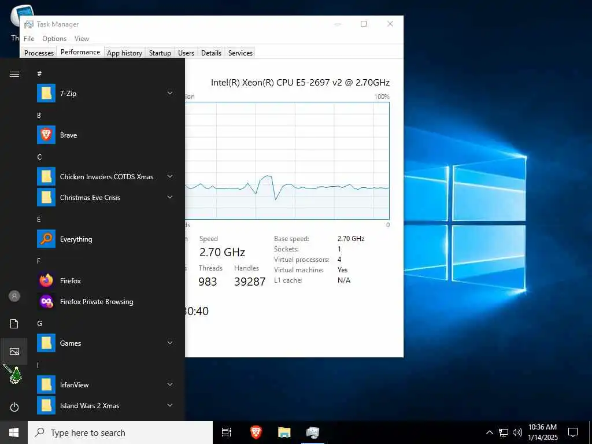Expand the Chicken Invaders COTDS Xmas chevron
Viewport: 592px width, 444px height.
pos(170,176)
